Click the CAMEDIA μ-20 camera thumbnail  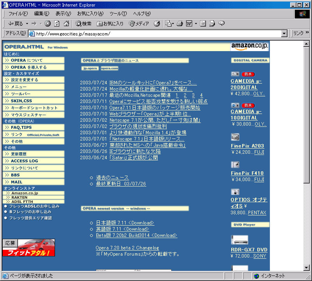click(x=235, y=74)
